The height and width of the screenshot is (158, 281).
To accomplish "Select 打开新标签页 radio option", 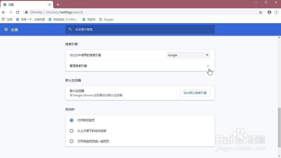I will coord(71,120).
